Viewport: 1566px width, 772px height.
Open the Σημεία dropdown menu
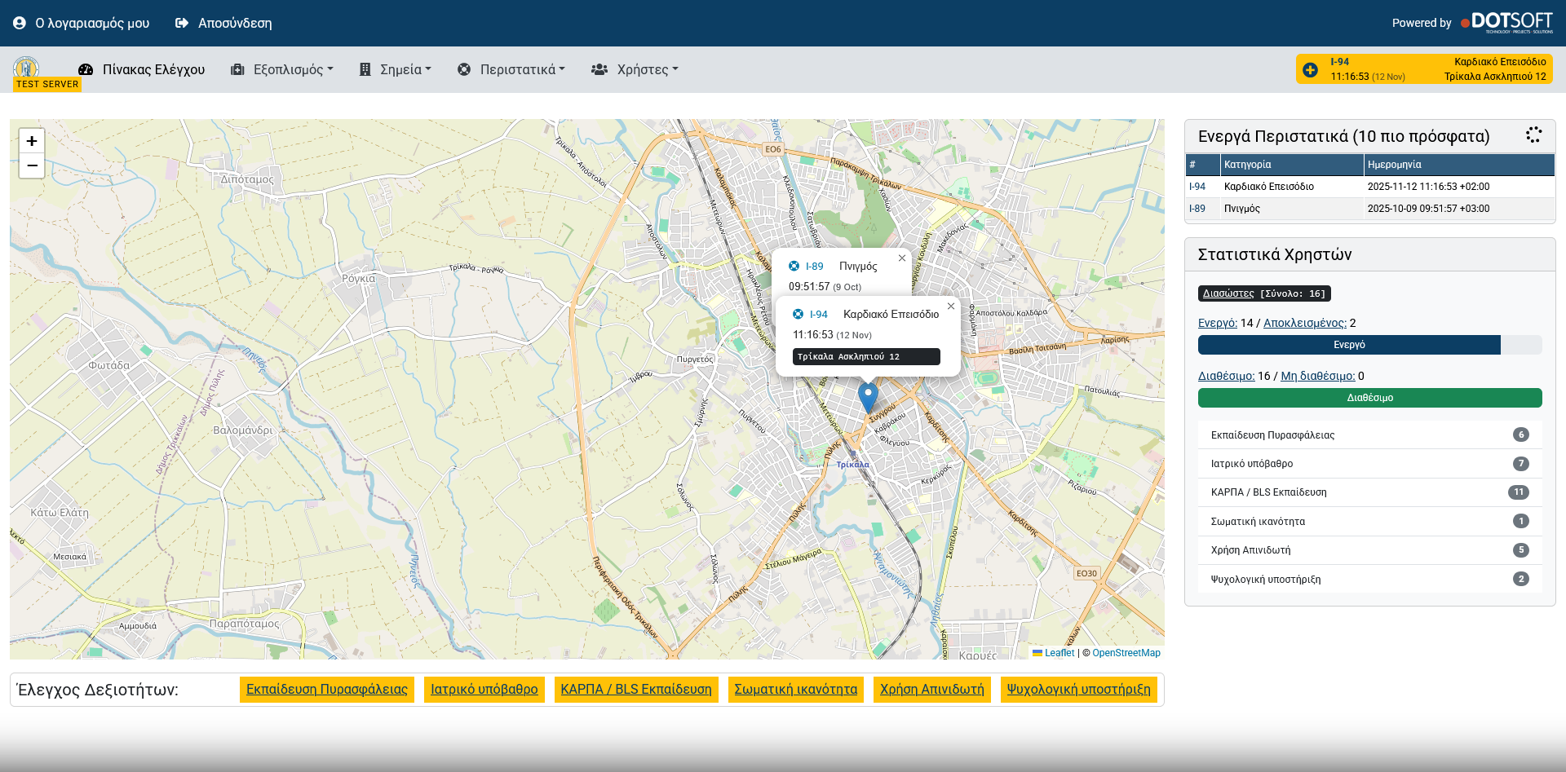[x=396, y=70]
